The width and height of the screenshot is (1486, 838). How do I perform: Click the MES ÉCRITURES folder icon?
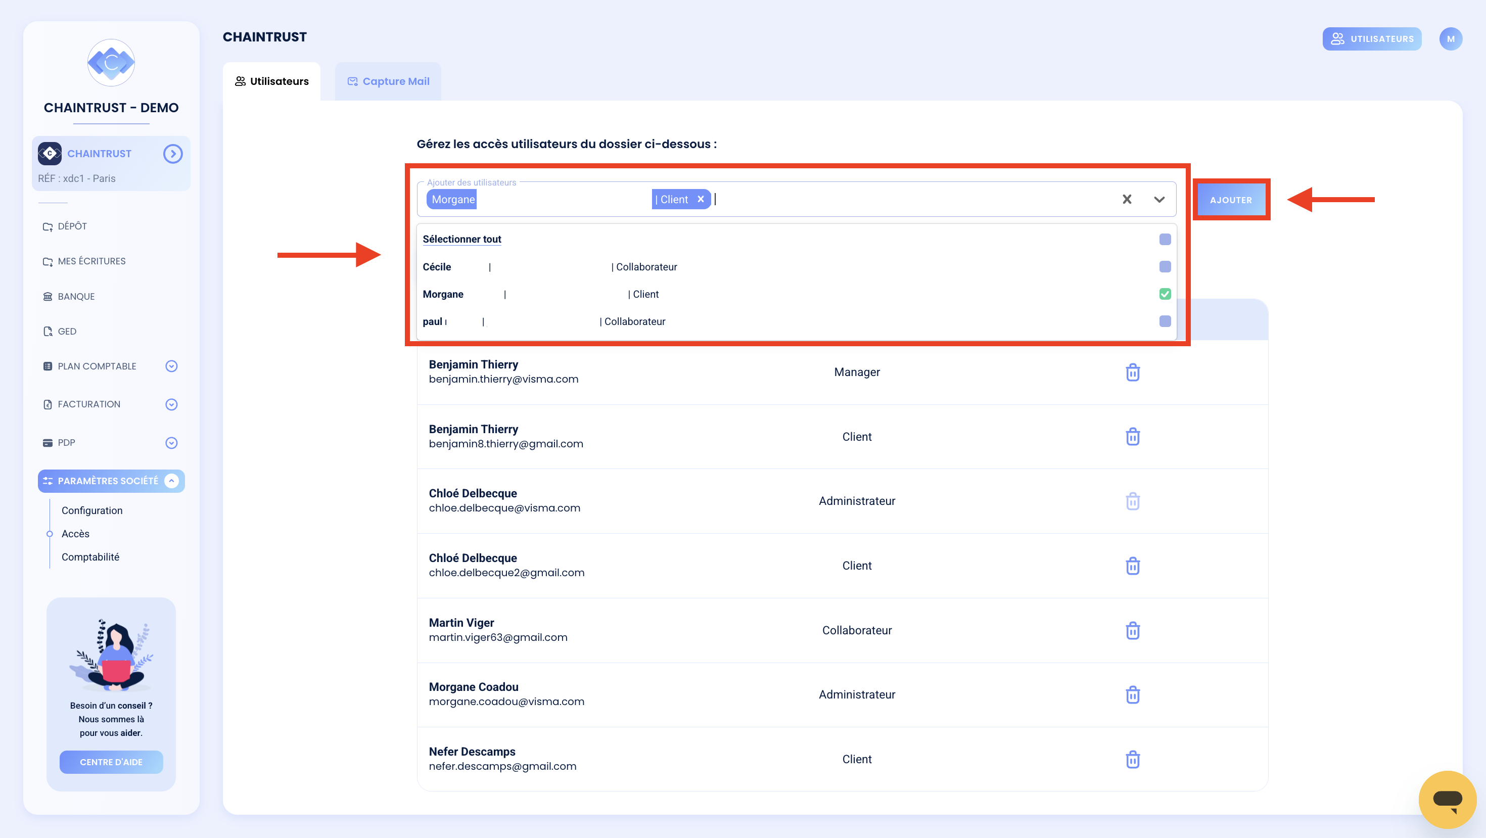click(48, 262)
